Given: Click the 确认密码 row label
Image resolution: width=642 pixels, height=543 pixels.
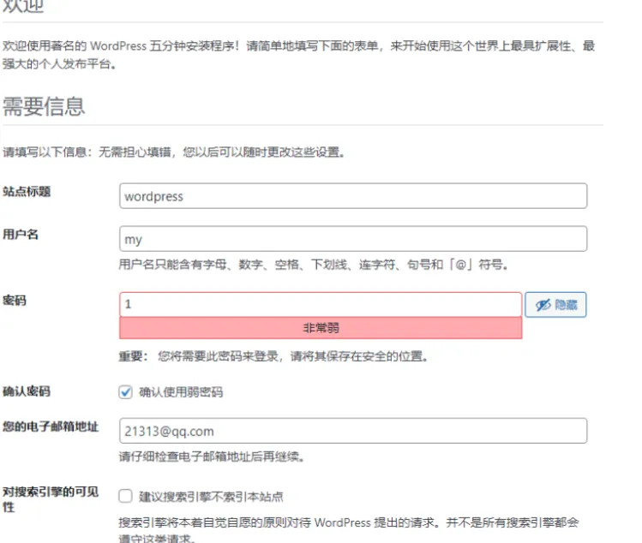Looking at the screenshot, I should pyautogui.click(x=27, y=391).
